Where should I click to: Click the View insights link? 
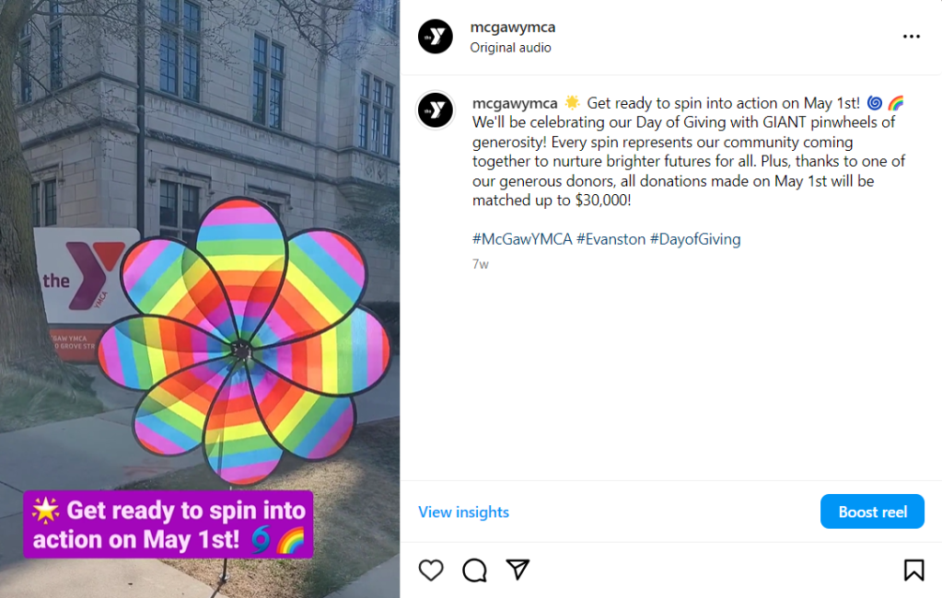[x=463, y=512]
